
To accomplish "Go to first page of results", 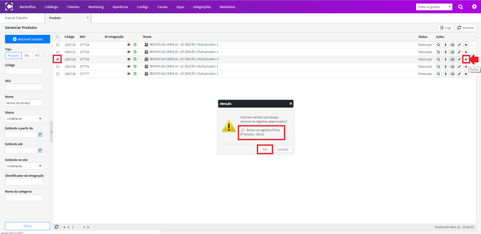I will pos(64,227).
